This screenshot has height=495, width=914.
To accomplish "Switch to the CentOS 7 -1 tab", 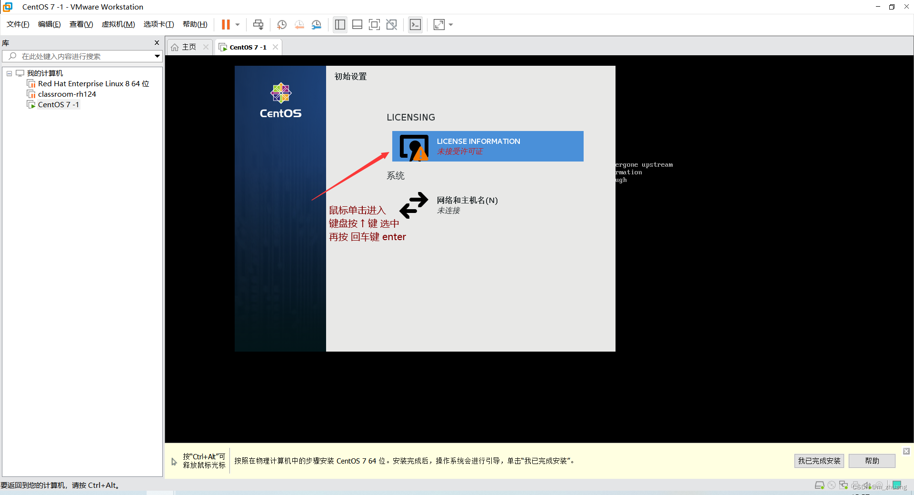I will pos(248,47).
